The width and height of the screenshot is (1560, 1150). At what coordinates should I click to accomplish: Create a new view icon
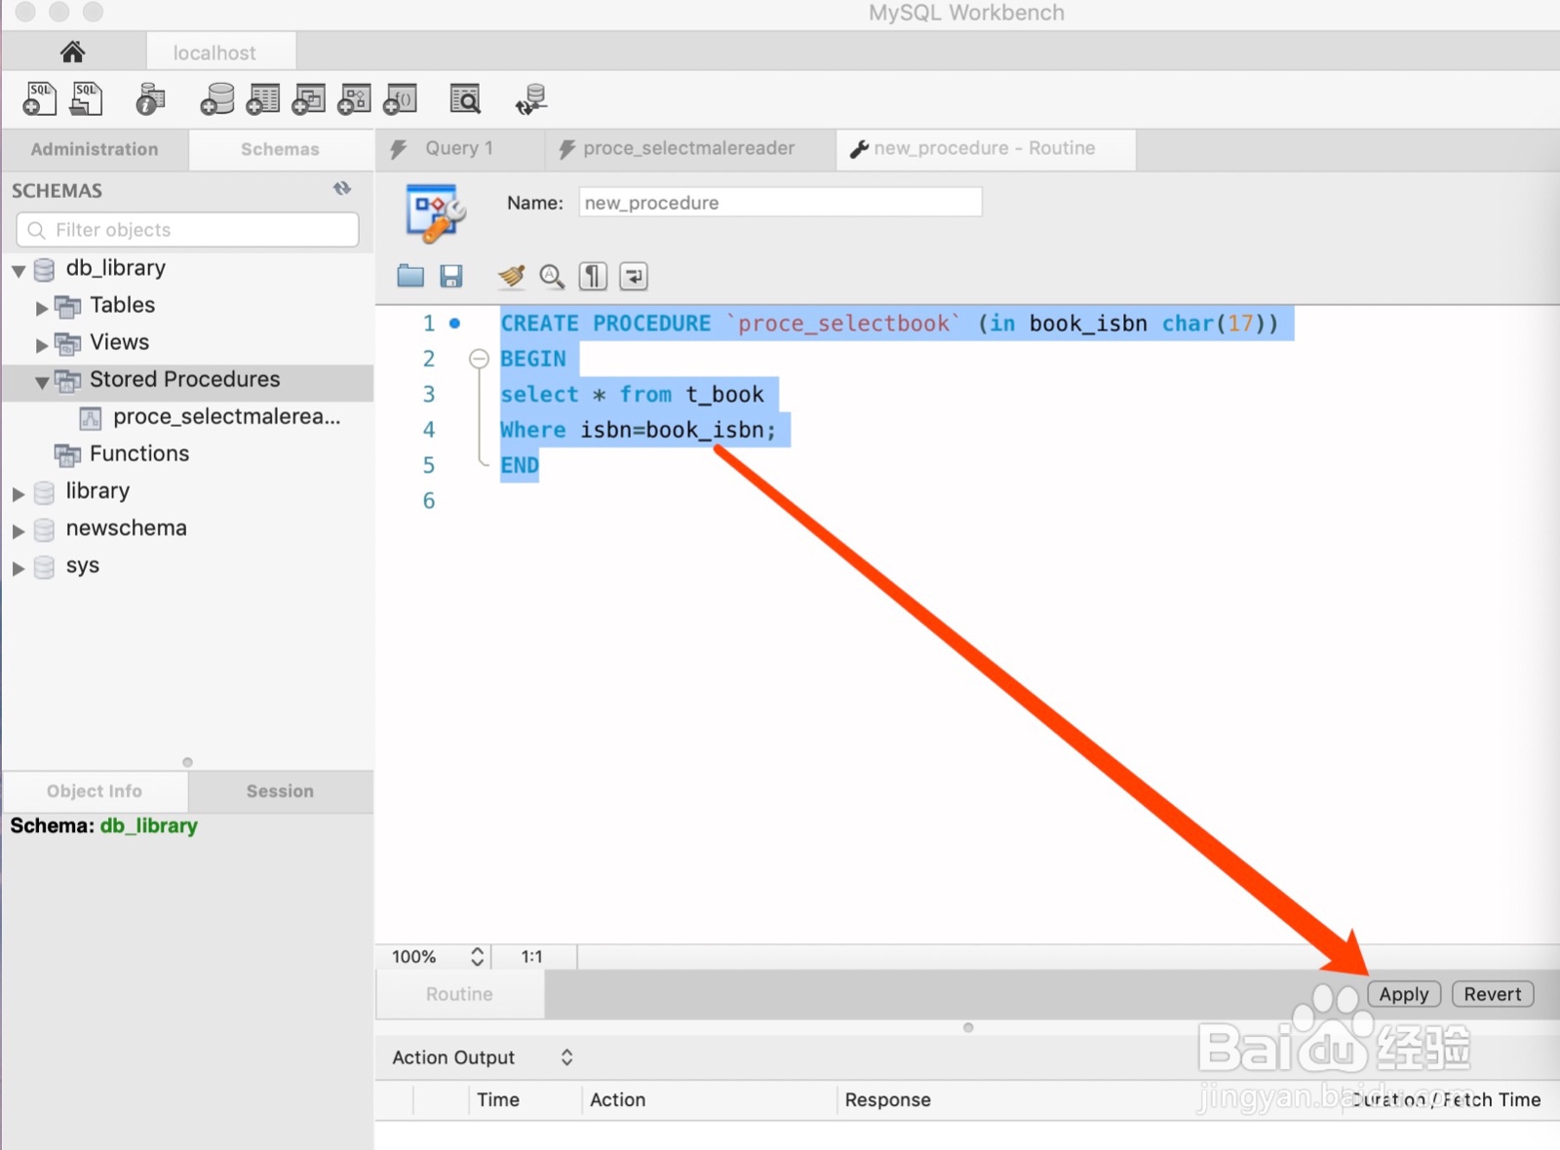[308, 98]
